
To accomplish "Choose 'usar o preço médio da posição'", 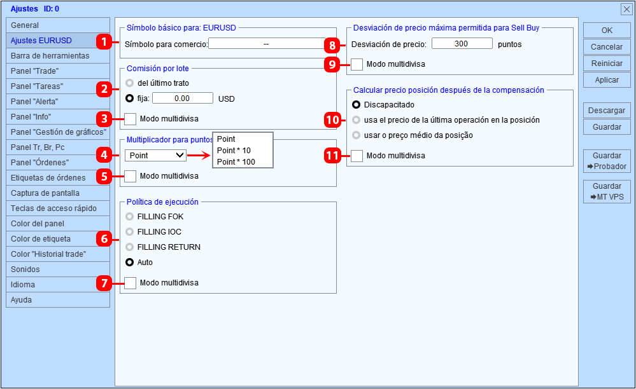I will (356, 135).
